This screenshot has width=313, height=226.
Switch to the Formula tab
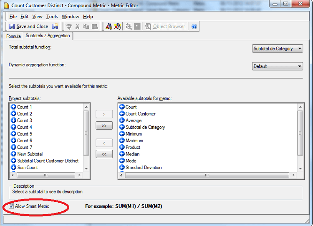[x=13, y=36]
